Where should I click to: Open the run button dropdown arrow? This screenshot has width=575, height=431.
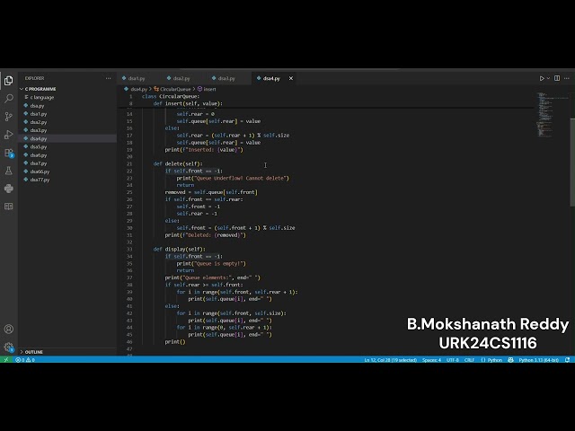548,78
